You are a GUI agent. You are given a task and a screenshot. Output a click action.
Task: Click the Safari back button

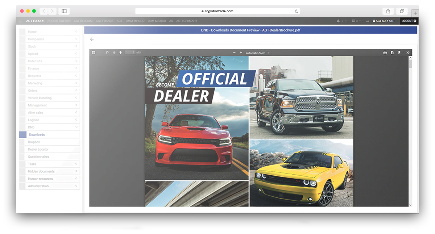43,11
